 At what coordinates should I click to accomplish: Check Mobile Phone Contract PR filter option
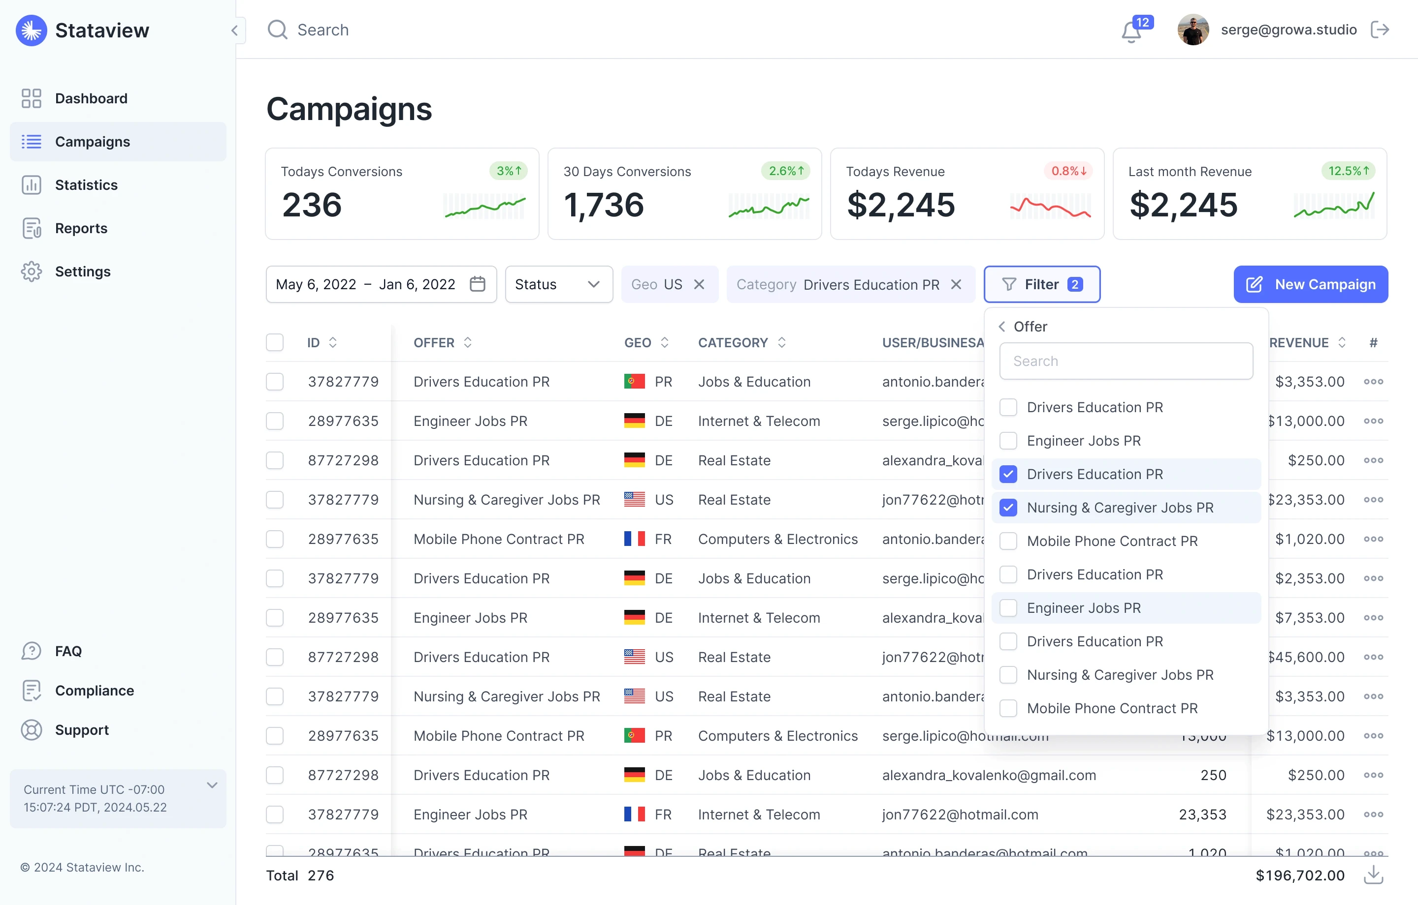(1009, 541)
